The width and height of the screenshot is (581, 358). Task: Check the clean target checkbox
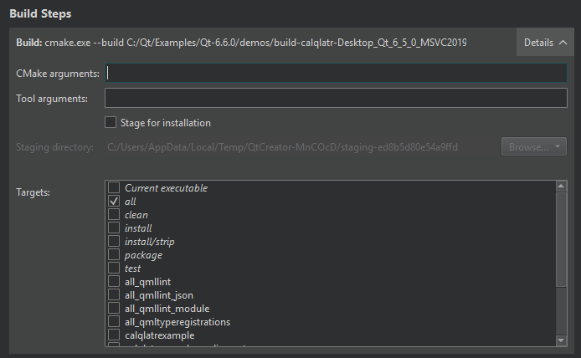[x=114, y=215]
